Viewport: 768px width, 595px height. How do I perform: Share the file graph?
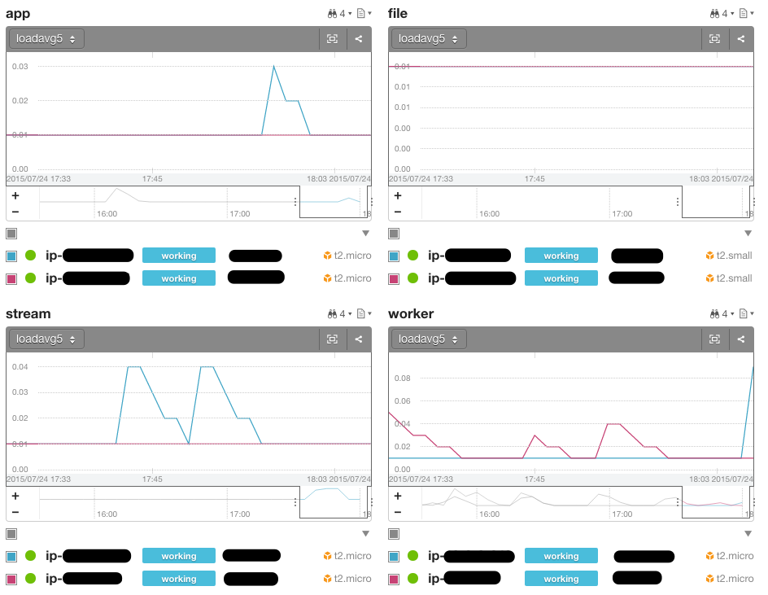point(741,39)
